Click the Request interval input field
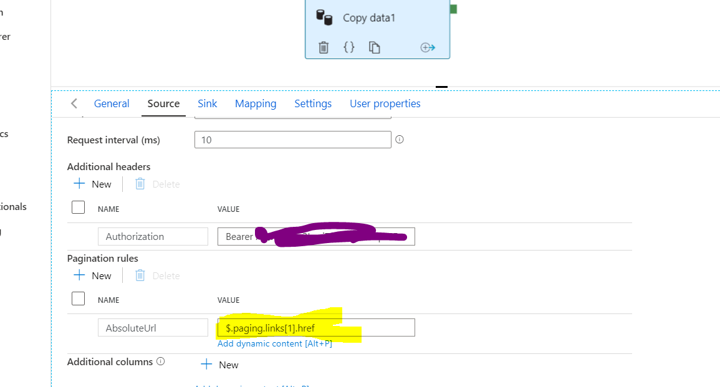The width and height of the screenshot is (720, 387). pyautogui.click(x=292, y=140)
